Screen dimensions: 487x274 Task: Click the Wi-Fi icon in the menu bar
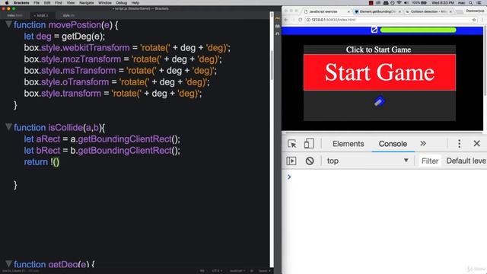[x=399, y=3]
